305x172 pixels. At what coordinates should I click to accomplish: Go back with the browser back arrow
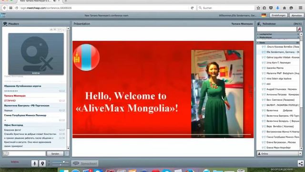point(5,8)
